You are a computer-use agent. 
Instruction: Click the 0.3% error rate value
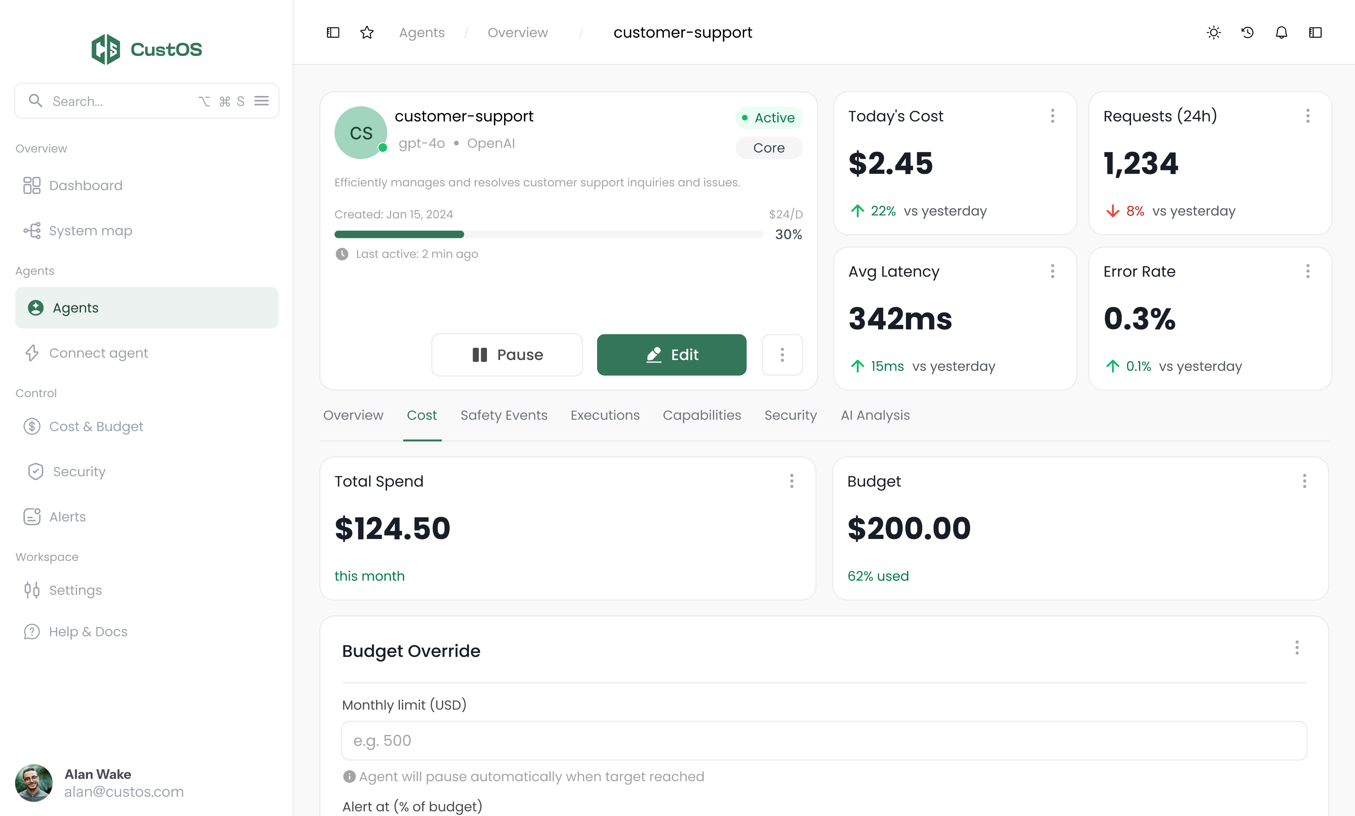1140,319
